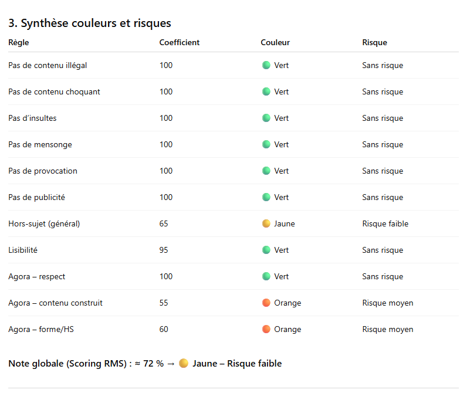The width and height of the screenshot is (460, 393).
Task: Click the yellow dot in the Hors-sujet row
Action: 266,223
